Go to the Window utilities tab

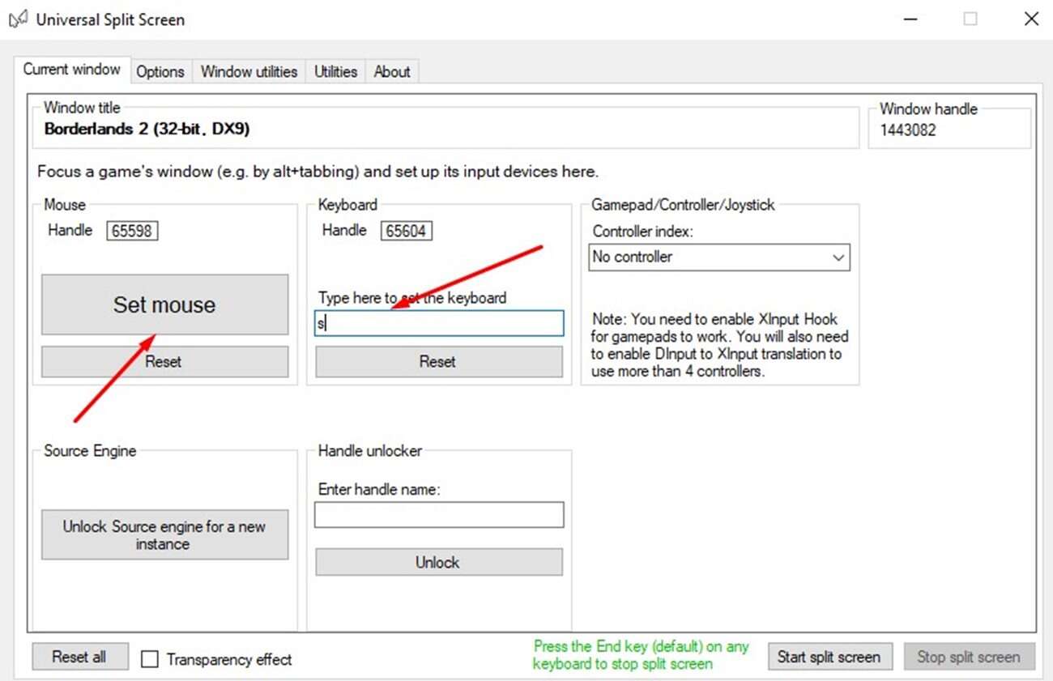coord(249,71)
